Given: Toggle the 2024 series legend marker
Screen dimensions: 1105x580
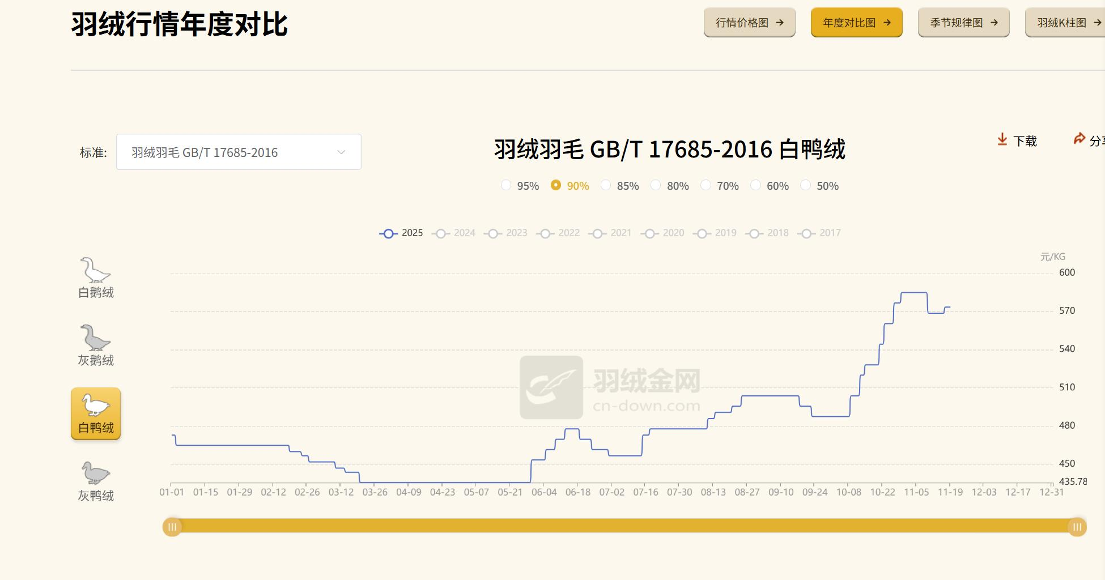Looking at the screenshot, I should tap(440, 233).
